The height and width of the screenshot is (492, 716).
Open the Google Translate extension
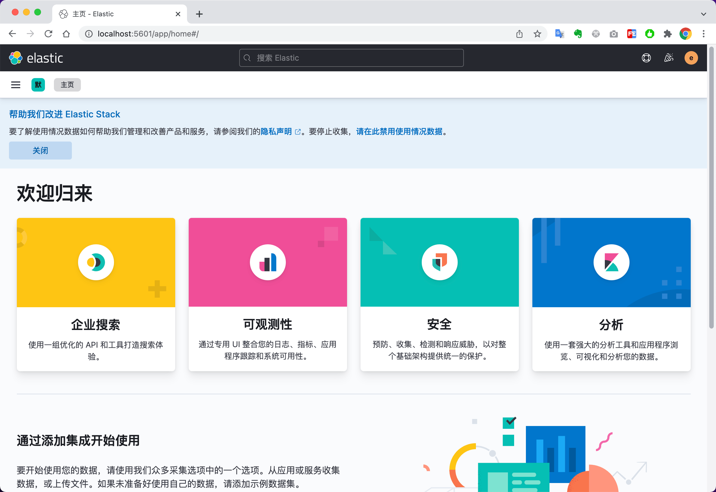click(559, 34)
